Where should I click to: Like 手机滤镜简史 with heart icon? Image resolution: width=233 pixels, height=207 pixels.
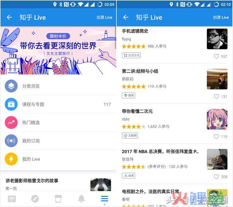pyautogui.click(x=216, y=56)
